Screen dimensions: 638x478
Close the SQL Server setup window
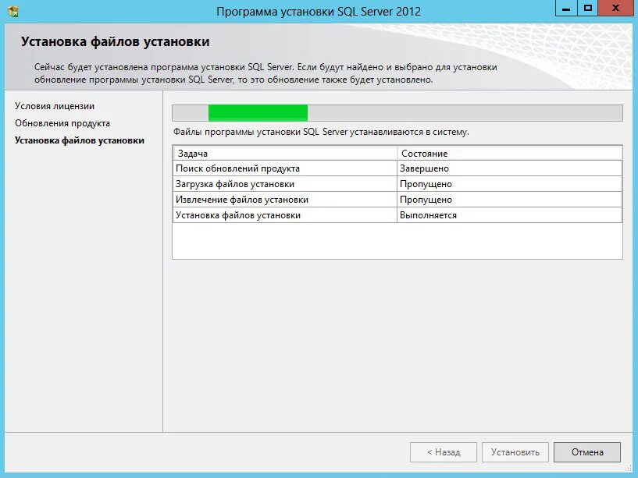(x=616, y=8)
